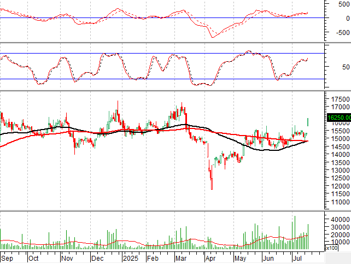Image resolution: width=351 pixels, height=264 pixels.
Task: Click the 11000 price axis value
Action: pos(341,202)
